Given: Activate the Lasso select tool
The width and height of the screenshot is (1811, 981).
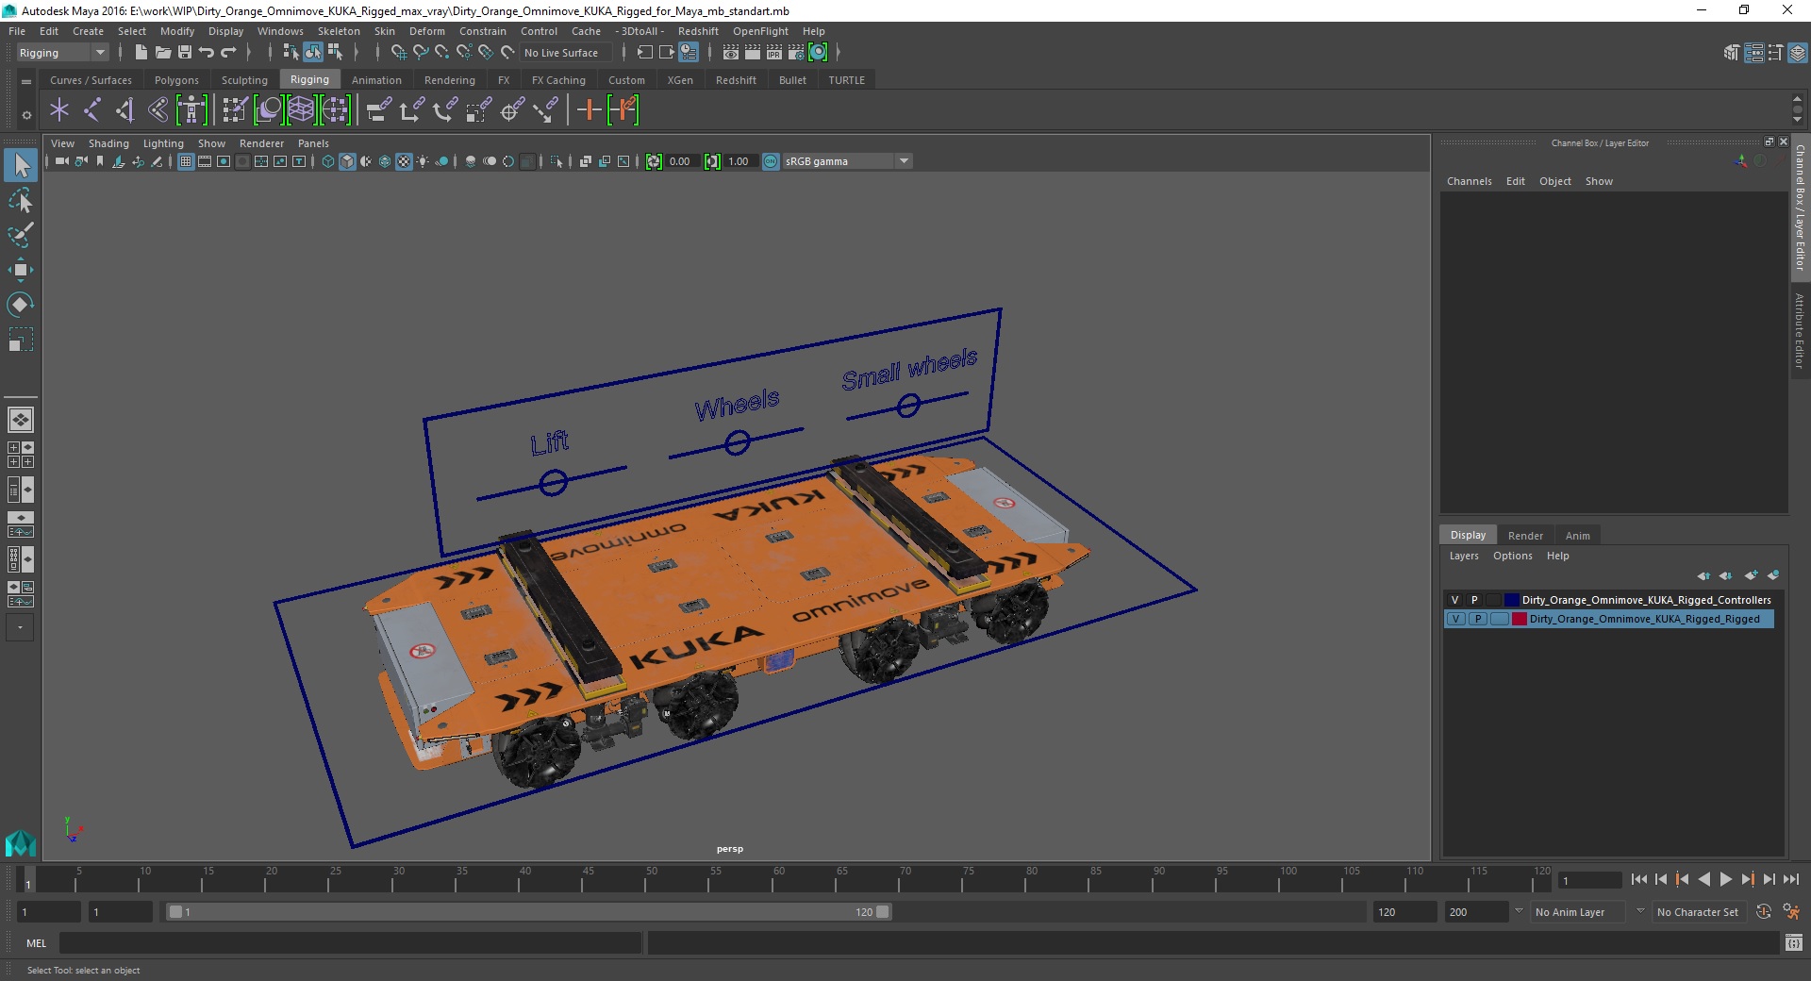Looking at the screenshot, I should pyautogui.click(x=21, y=201).
